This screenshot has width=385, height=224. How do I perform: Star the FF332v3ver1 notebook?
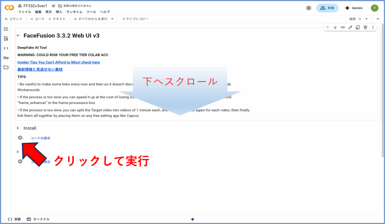point(53,6)
